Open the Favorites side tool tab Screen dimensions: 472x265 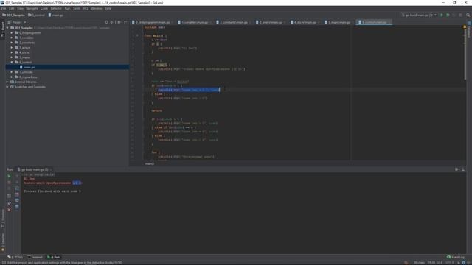3,242
